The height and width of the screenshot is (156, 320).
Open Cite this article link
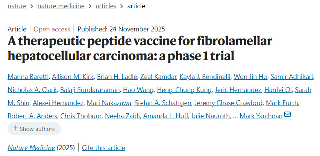103,148
